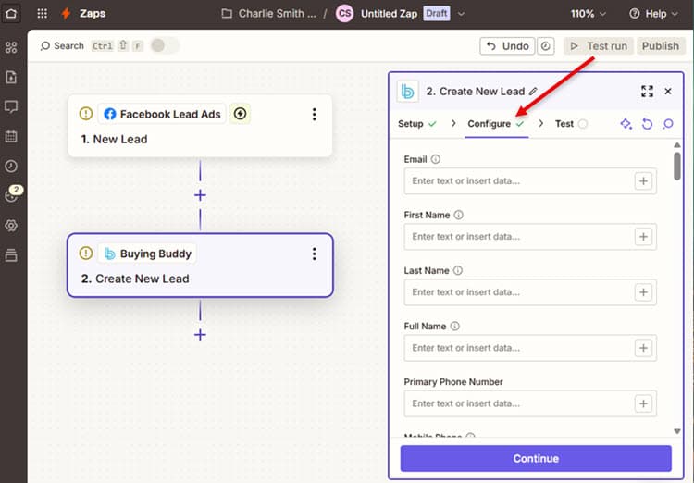694x483 pixels.
Task: Click the Zaps lightning bolt logo
Action: [66, 13]
